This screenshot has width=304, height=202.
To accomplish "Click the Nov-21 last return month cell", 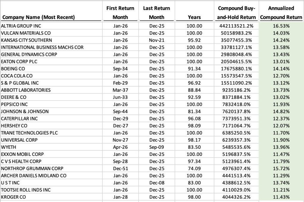I will [x=156, y=40].
